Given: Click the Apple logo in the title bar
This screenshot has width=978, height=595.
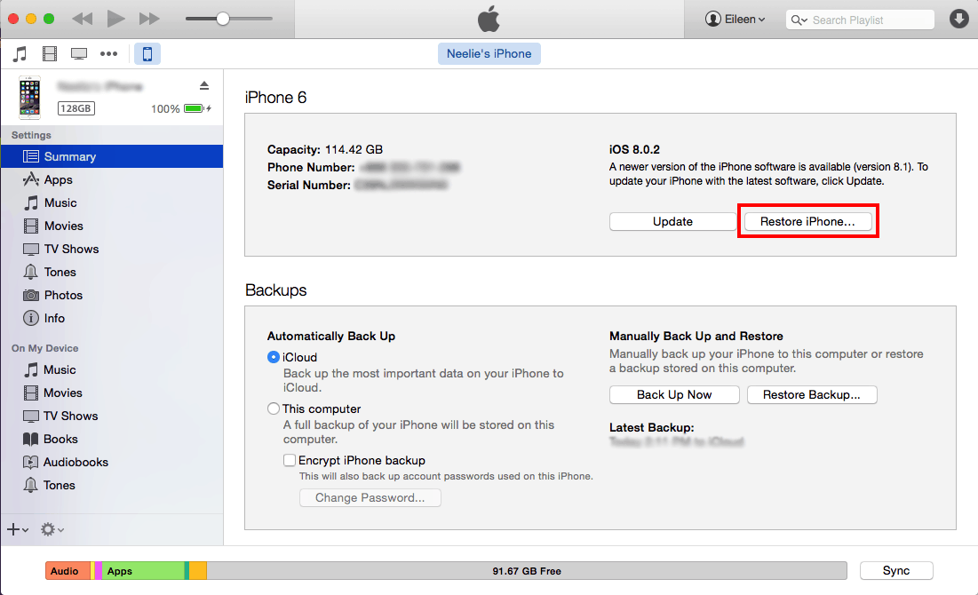Looking at the screenshot, I should point(489,19).
